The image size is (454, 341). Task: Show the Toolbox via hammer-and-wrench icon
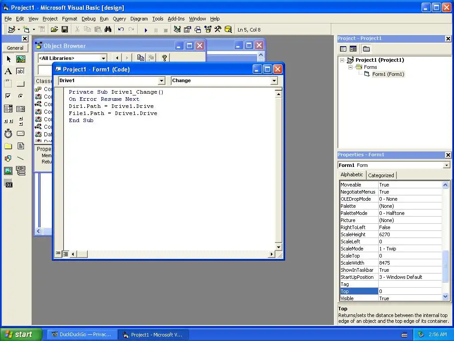point(218,29)
